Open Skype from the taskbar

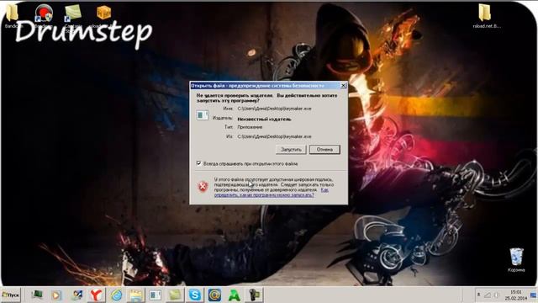(194, 295)
